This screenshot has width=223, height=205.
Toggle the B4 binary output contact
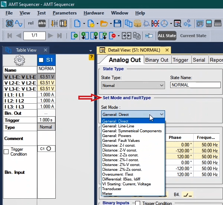coord(188,194)
